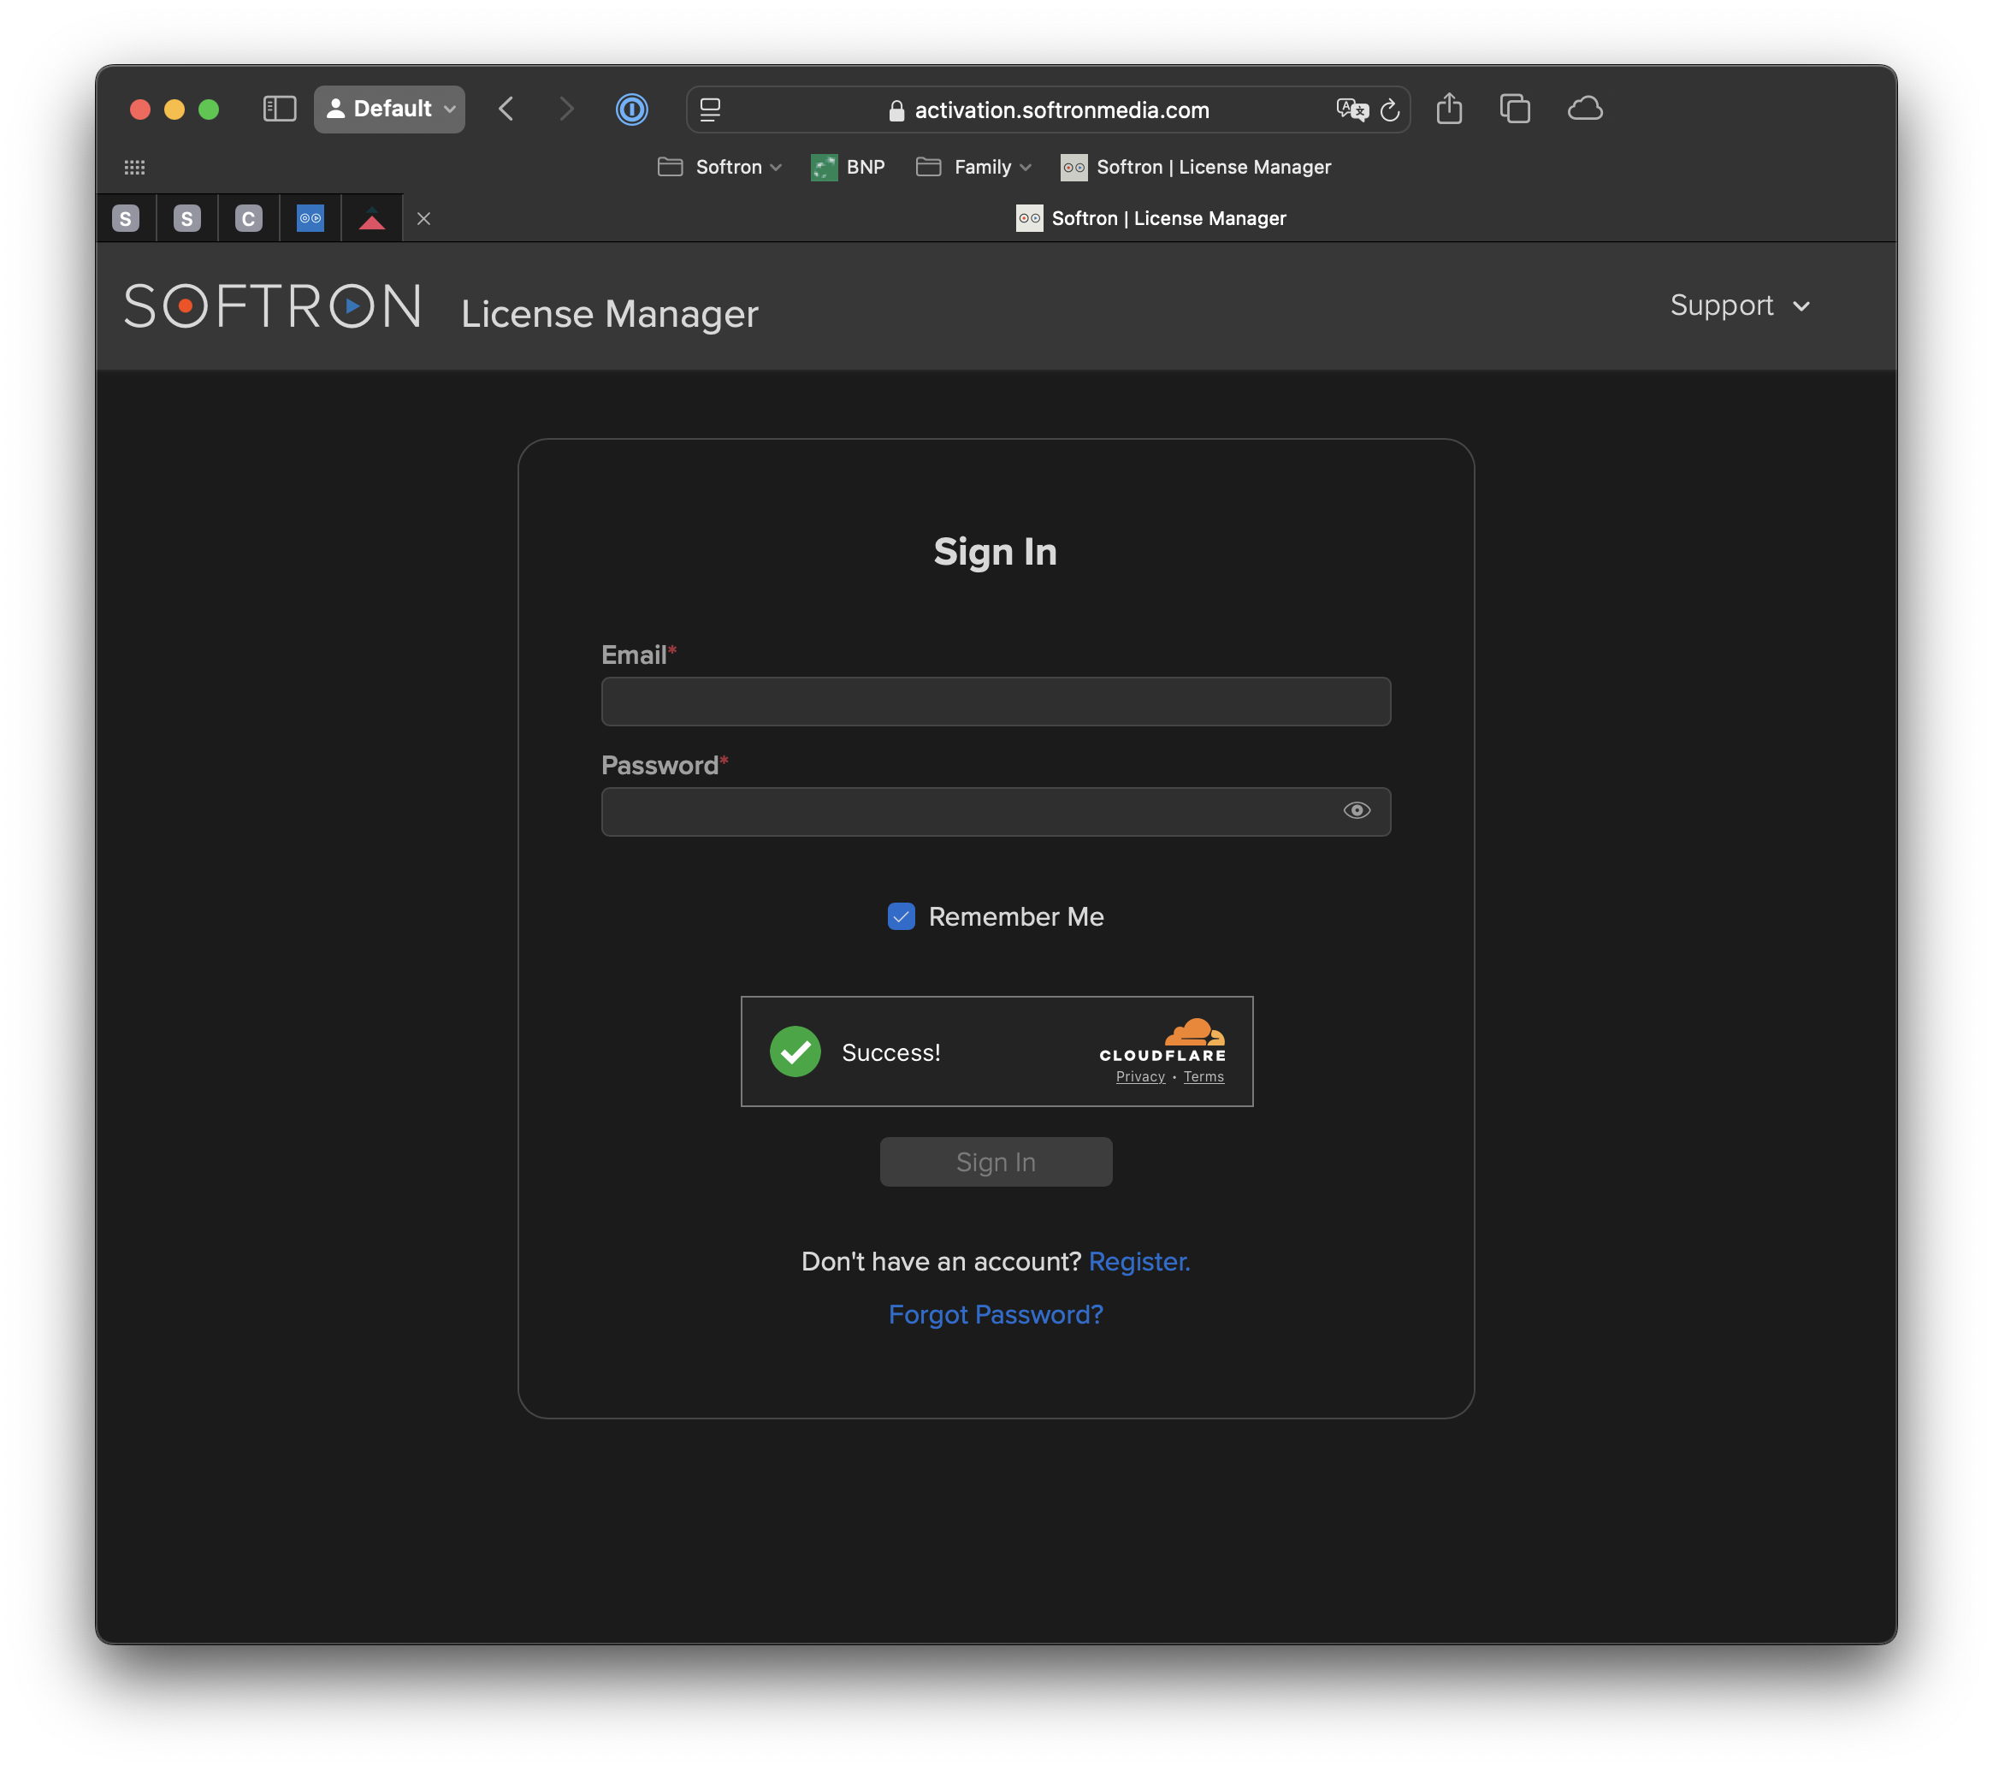Expand the Family bookmarks folder
This screenshot has height=1771, width=1993.
pyautogui.click(x=973, y=167)
